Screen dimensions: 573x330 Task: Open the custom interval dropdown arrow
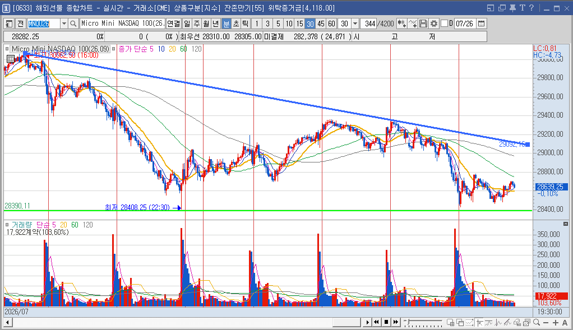point(355,24)
